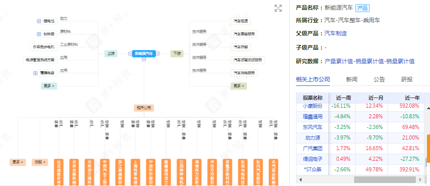
Task: Open the 得润电子 stock link
Action: coord(313,159)
